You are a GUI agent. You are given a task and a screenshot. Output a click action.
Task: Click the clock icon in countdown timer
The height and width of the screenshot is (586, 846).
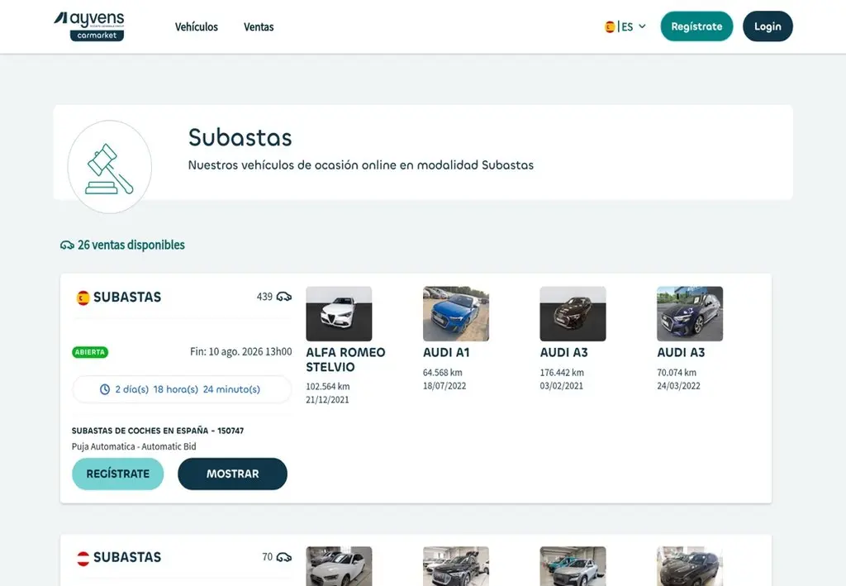tap(105, 389)
